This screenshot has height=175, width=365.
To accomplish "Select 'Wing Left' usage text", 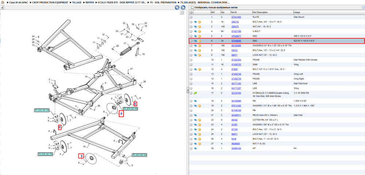I will coord(298,74).
